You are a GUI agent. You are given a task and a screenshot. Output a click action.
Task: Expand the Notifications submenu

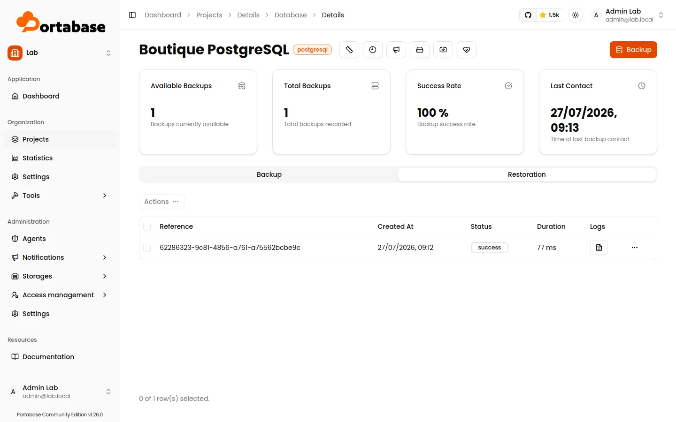60,257
